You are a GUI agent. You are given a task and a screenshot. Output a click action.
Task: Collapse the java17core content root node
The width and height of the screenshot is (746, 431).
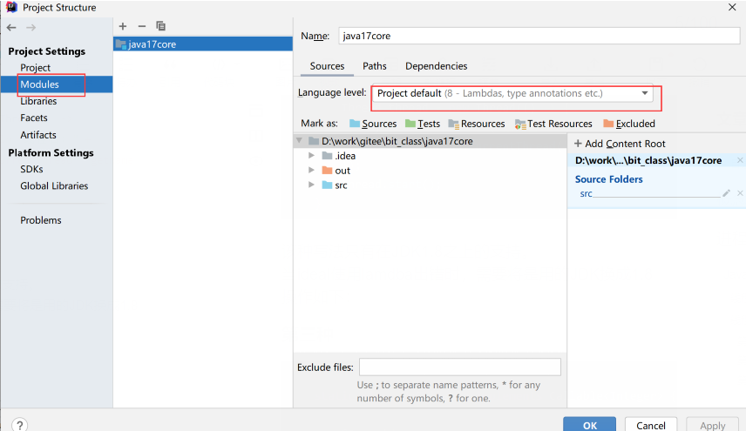(x=299, y=141)
